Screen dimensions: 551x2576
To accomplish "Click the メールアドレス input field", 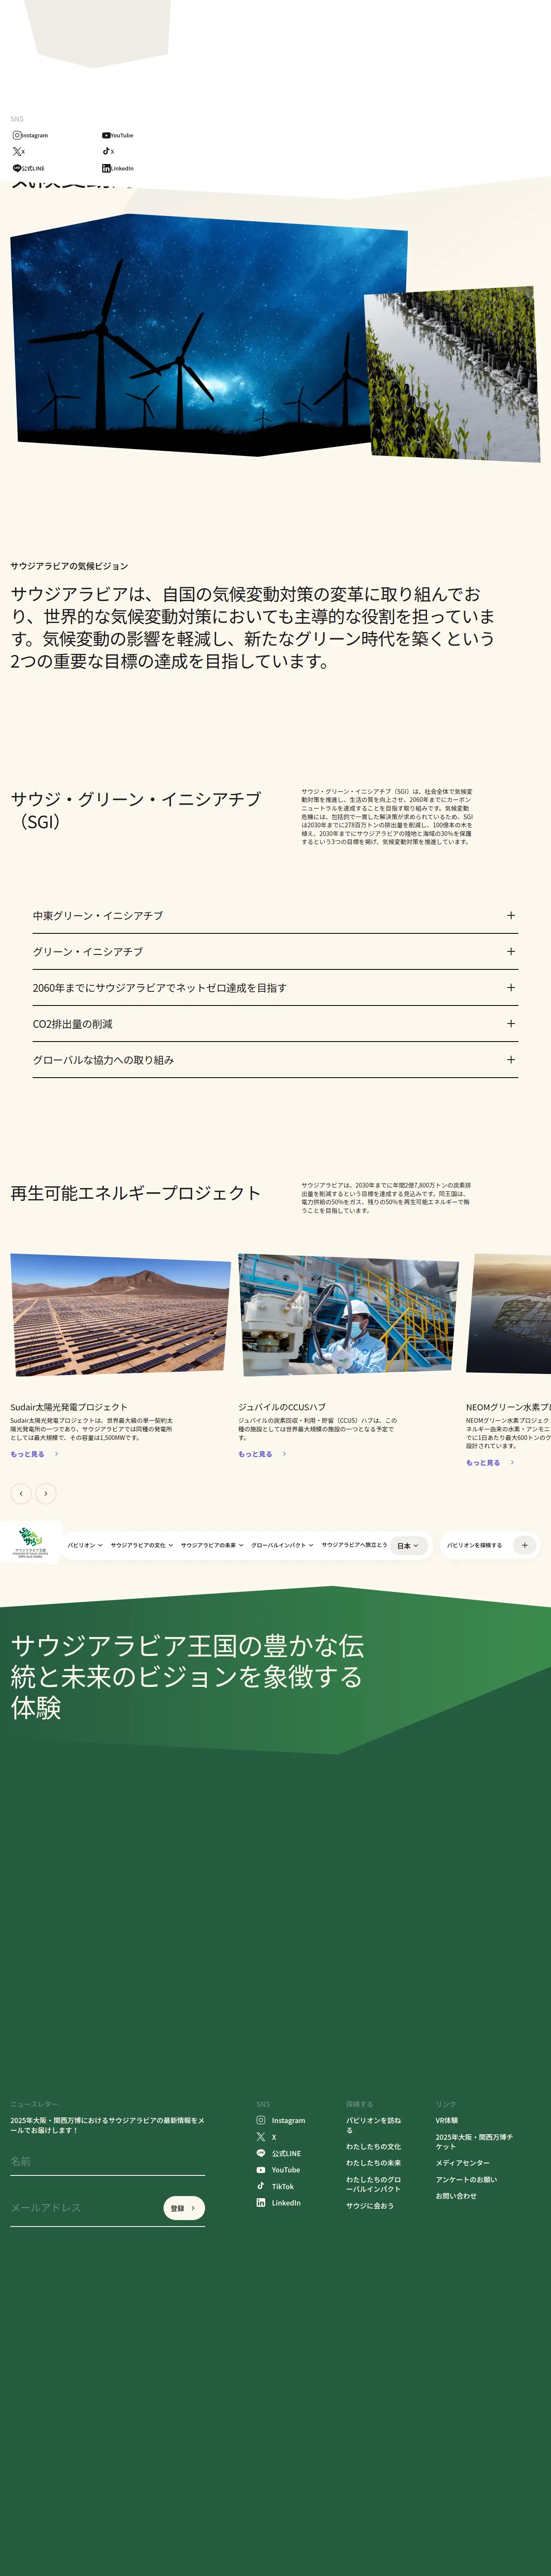I will point(85,2208).
